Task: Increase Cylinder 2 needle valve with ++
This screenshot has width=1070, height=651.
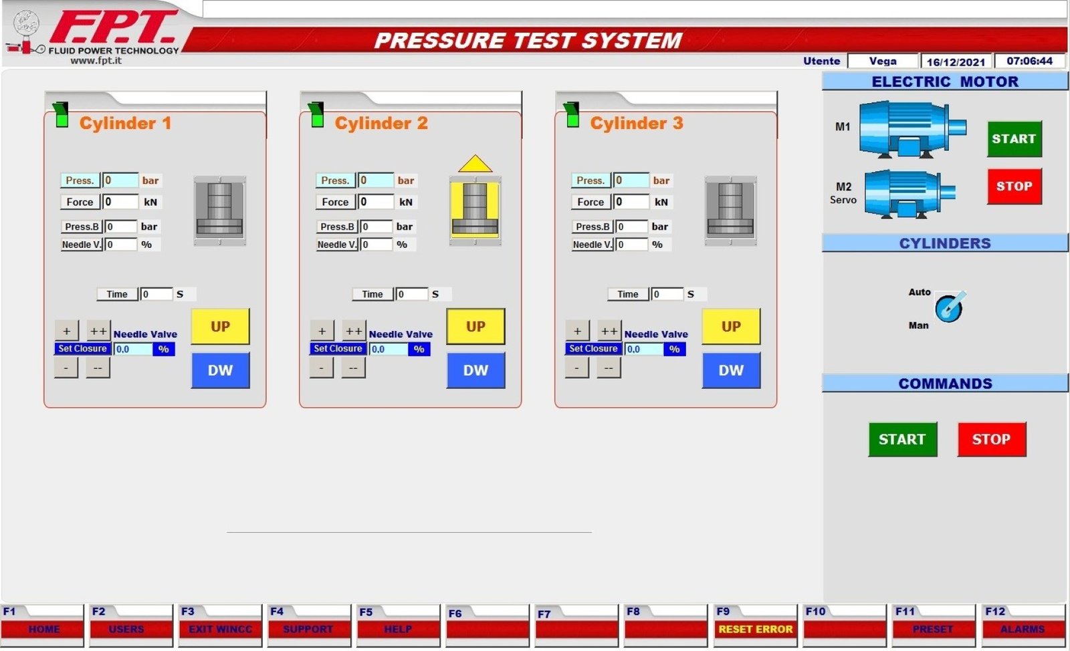Action: pyautogui.click(x=354, y=331)
